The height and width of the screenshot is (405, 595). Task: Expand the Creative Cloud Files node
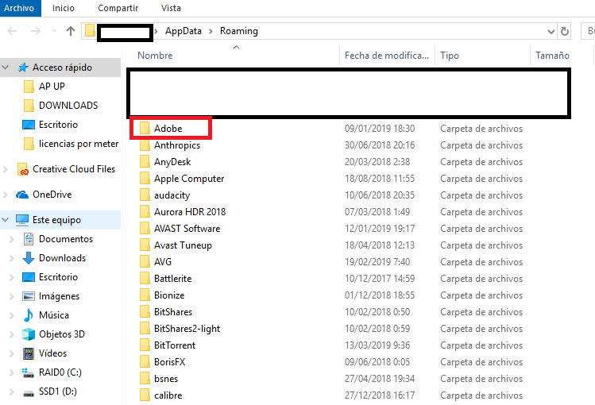6,169
